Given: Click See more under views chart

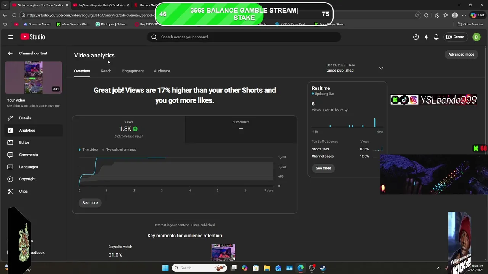Looking at the screenshot, I should pyautogui.click(x=90, y=203).
